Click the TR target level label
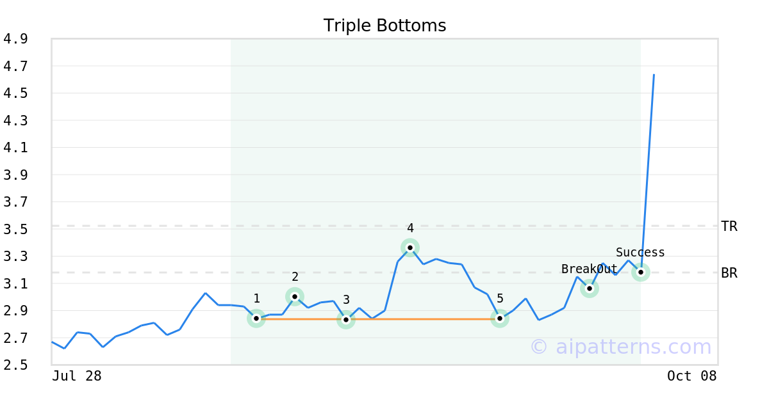The width and height of the screenshot is (769, 403). [x=729, y=226]
